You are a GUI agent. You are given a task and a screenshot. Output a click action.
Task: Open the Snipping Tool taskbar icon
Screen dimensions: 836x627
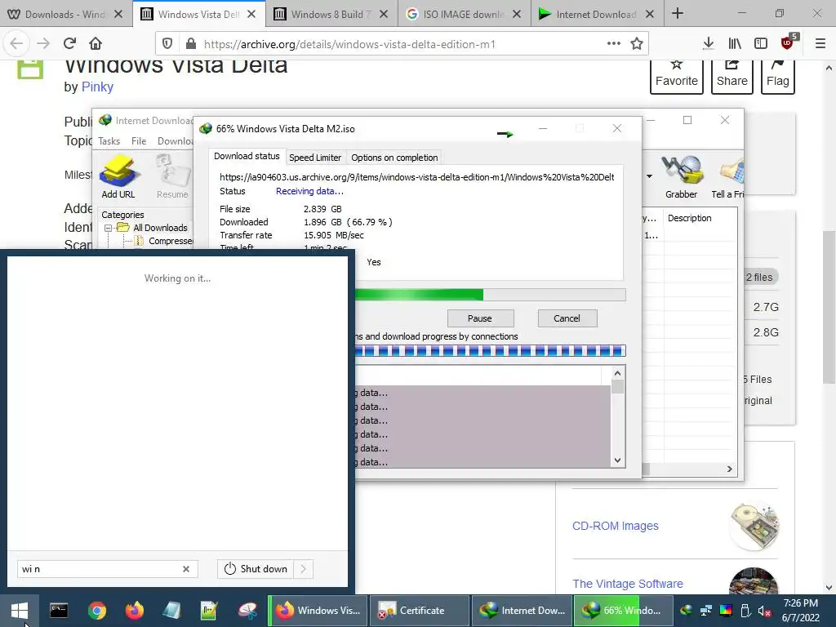(x=247, y=611)
